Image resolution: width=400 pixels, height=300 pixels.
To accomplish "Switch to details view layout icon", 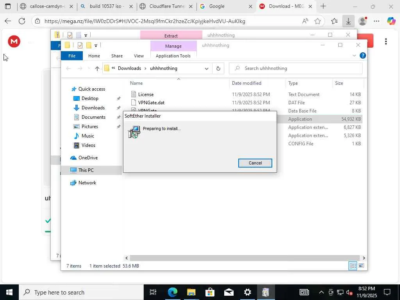I will [353, 266].
